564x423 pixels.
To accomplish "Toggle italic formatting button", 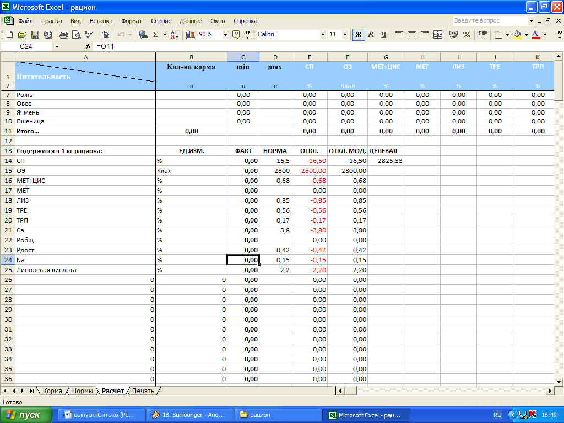I will 371,34.
